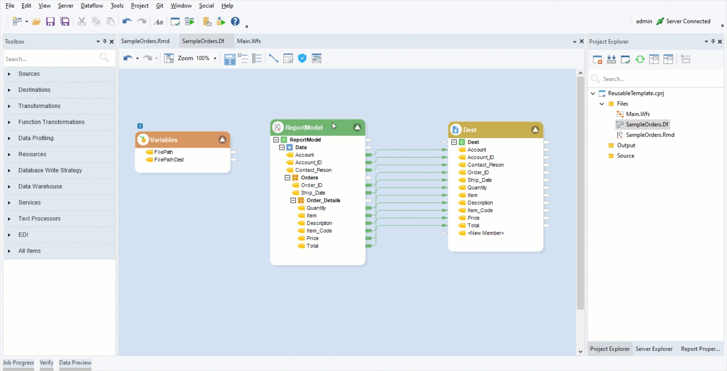Switch to the Main.Wfs tab
Viewport: 727px width, 371px height.
pyautogui.click(x=249, y=41)
